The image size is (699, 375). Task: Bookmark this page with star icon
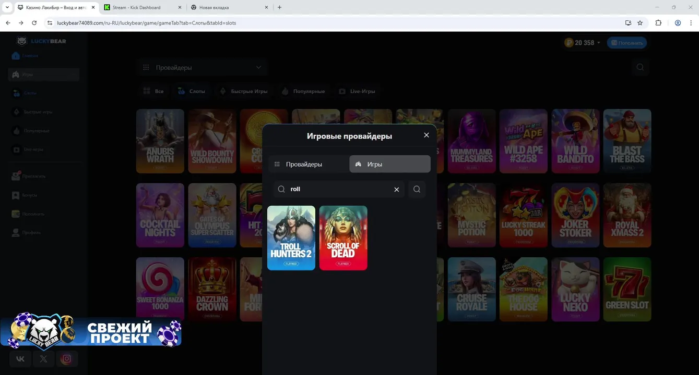coord(640,23)
